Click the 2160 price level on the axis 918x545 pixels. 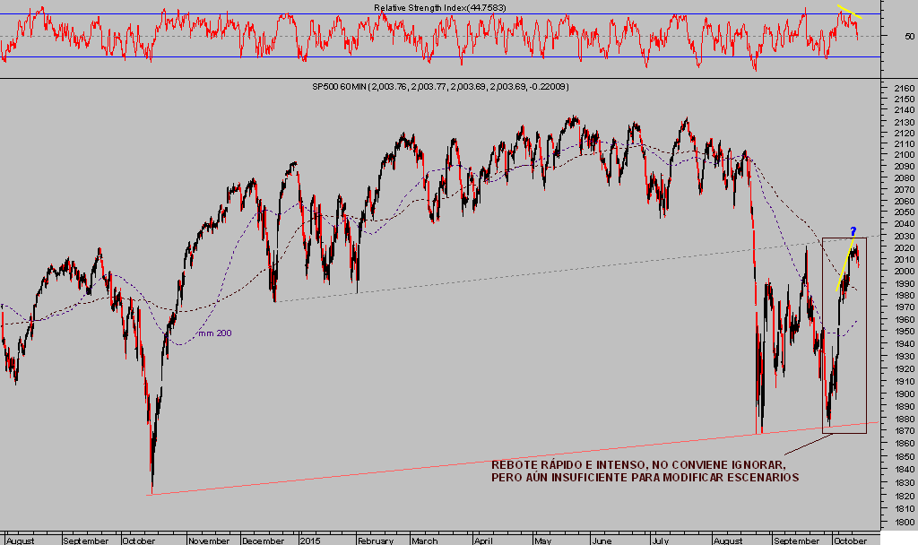coord(904,88)
